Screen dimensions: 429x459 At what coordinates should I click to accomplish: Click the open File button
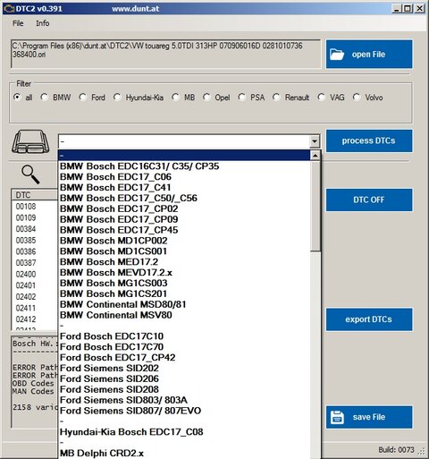pos(369,55)
